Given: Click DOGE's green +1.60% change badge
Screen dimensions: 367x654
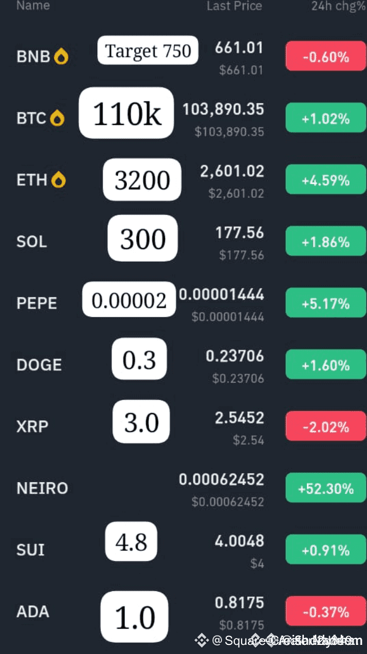Looking at the screenshot, I should point(326,364).
